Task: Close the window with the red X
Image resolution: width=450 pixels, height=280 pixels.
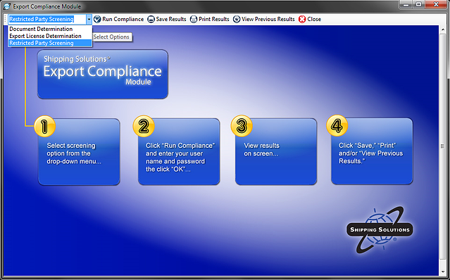Action: point(436,4)
